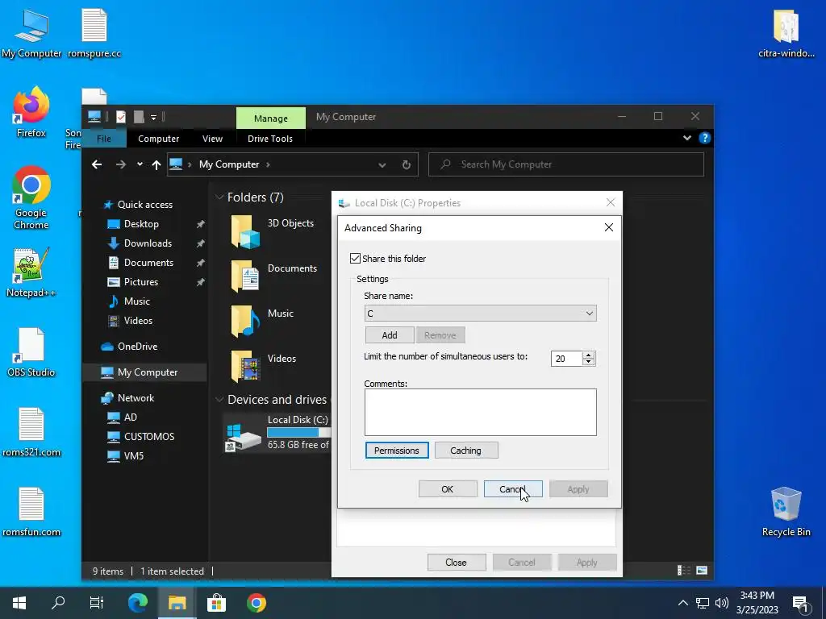This screenshot has width=826, height=619.
Task: Open Permissions for the share
Action: point(397,451)
